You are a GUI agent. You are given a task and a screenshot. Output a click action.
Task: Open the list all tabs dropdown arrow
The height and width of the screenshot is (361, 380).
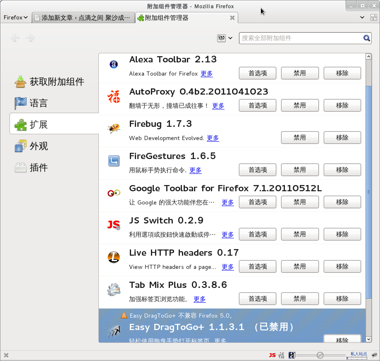click(362, 17)
